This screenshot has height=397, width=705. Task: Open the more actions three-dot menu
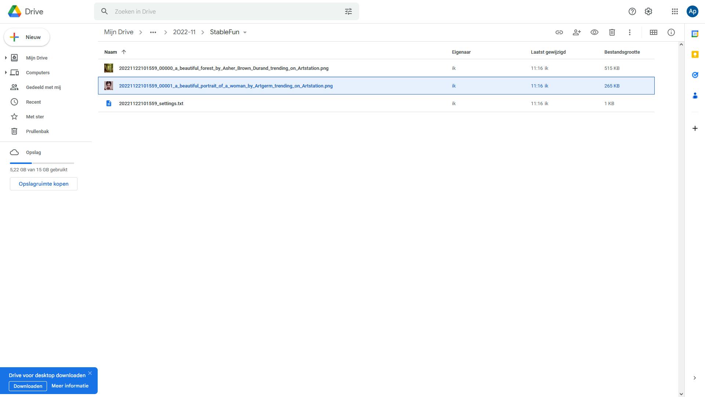click(630, 32)
